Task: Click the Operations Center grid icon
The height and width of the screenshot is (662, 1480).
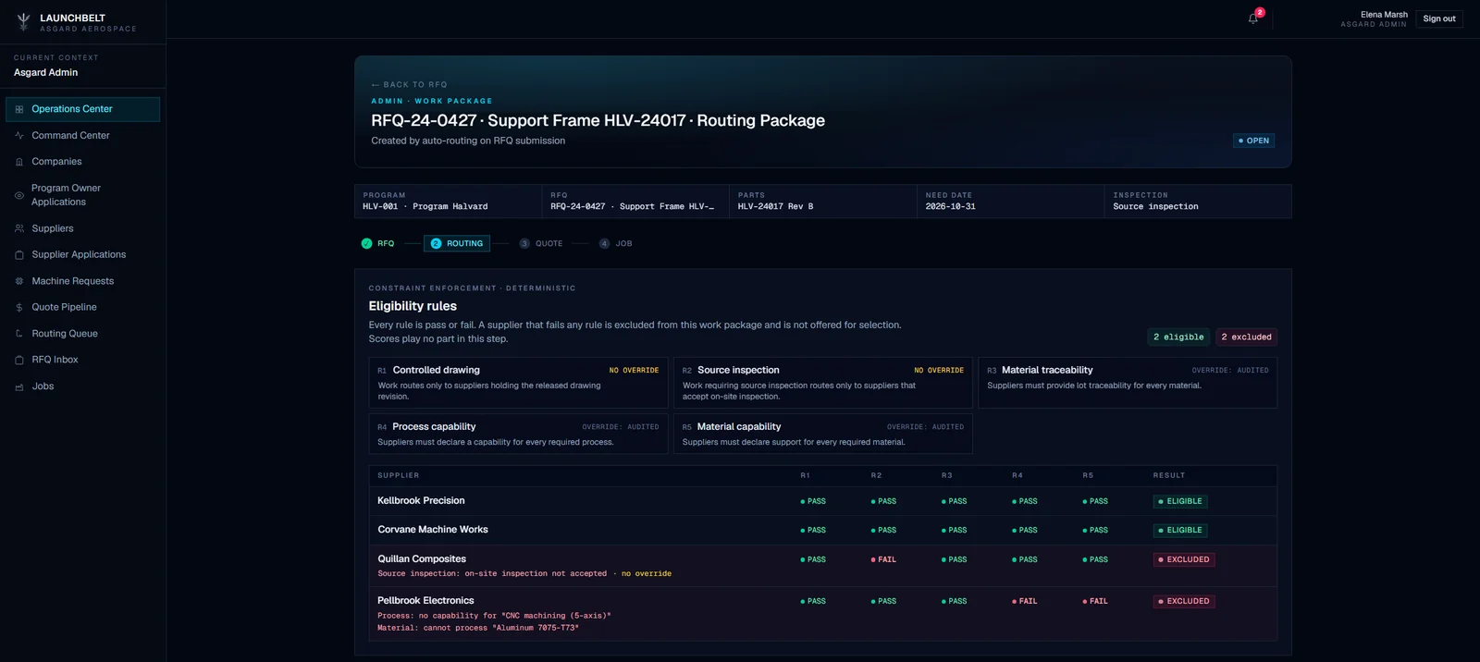Action: 19,109
